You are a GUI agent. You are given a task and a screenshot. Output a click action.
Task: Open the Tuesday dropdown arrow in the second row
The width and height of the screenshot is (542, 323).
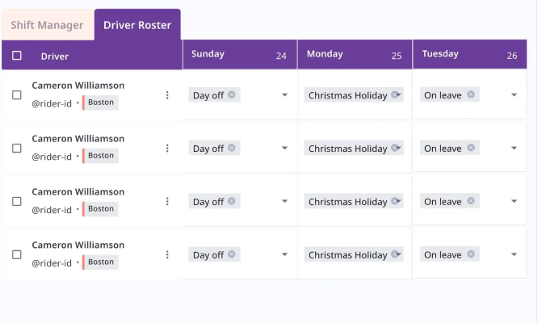(x=515, y=149)
